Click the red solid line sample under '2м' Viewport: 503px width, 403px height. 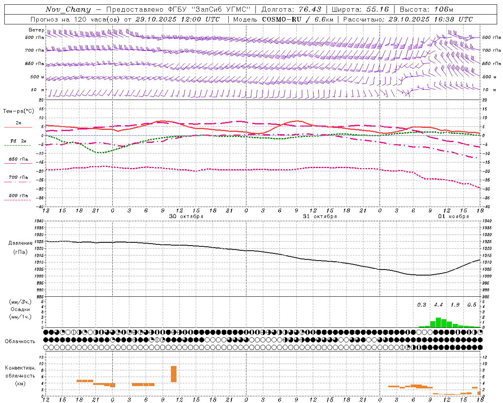point(18,128)
